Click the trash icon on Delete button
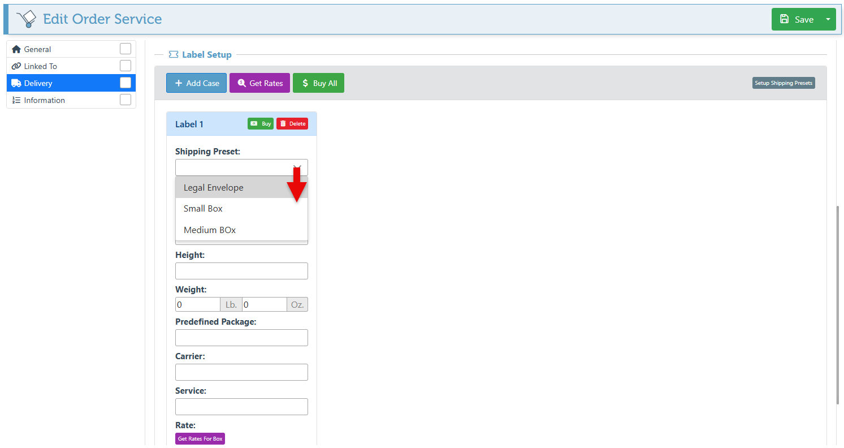This screenshot has width=844, height=448. point(283,124)
